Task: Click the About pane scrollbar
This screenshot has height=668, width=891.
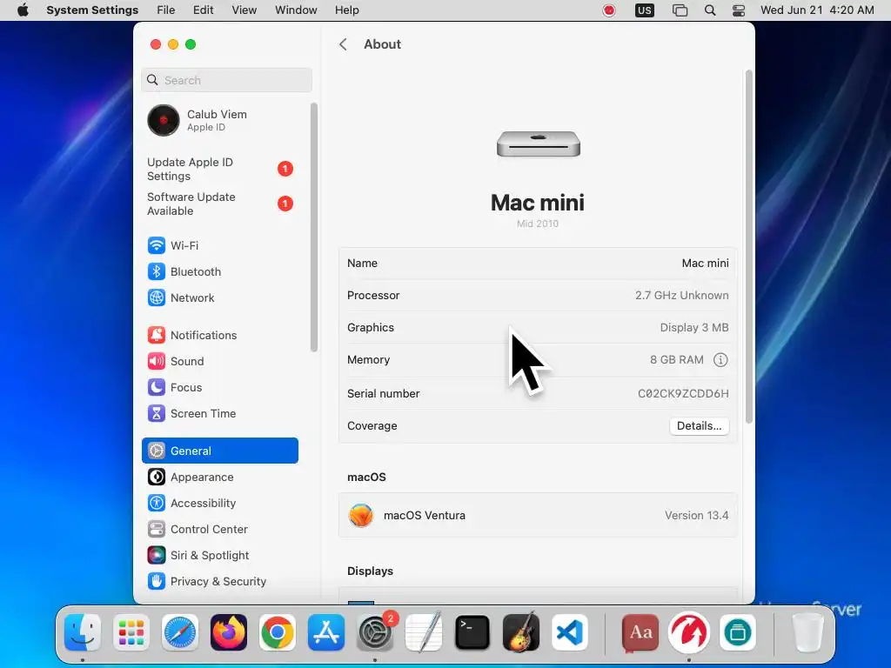Action: point(749,246)
